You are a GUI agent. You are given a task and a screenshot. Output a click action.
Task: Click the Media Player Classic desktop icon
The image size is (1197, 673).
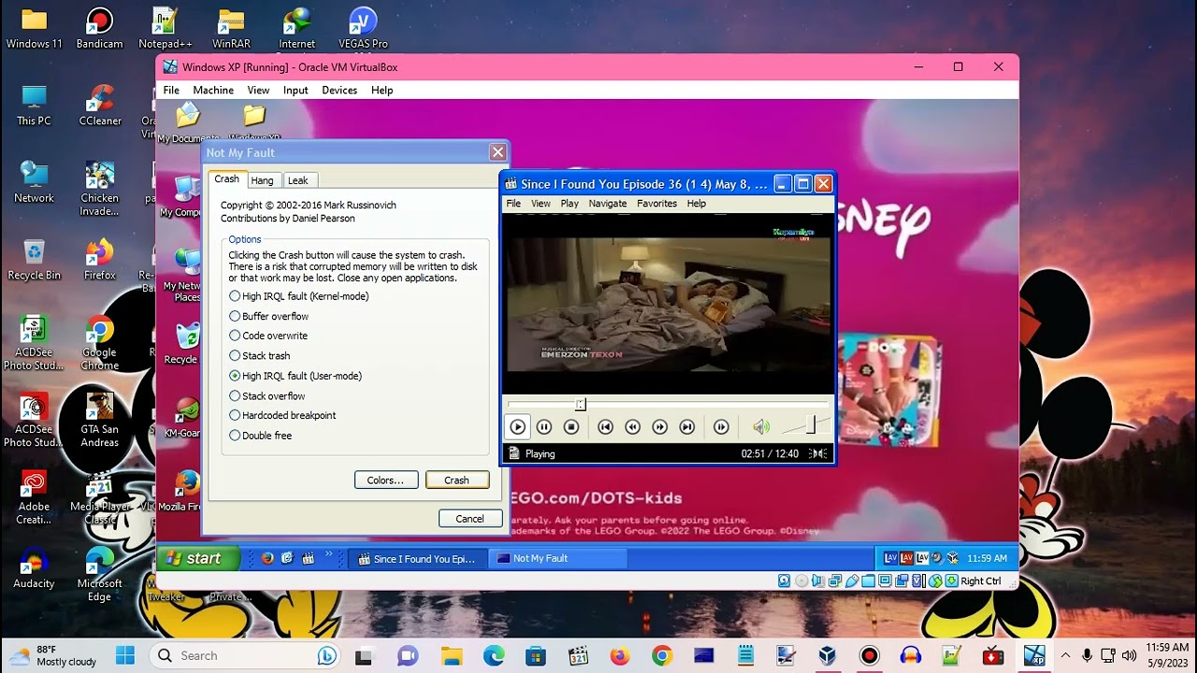[99, 497]
